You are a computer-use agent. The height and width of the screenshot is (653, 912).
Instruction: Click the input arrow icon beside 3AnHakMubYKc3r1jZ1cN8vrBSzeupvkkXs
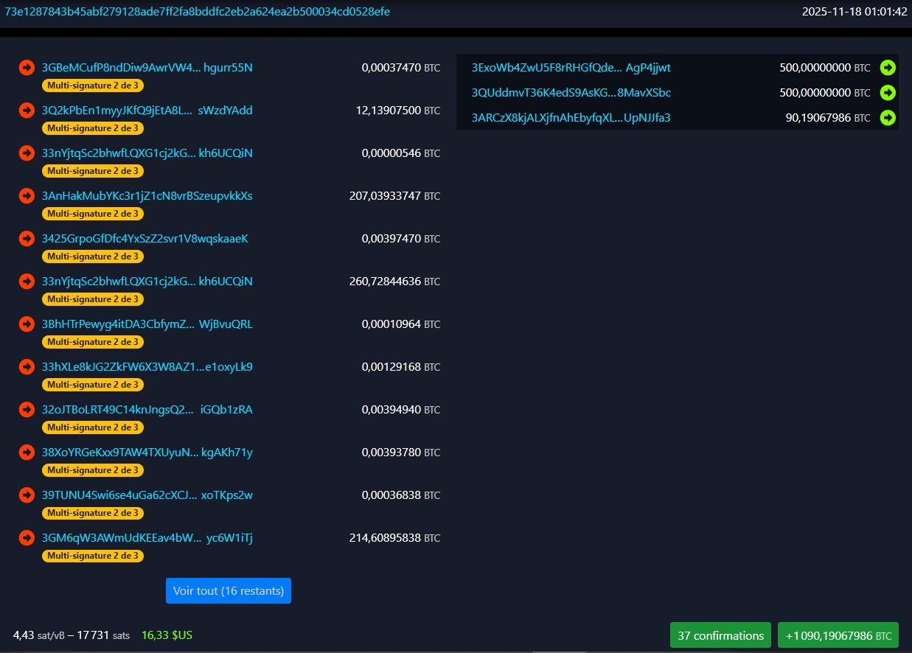click(27, 195)
